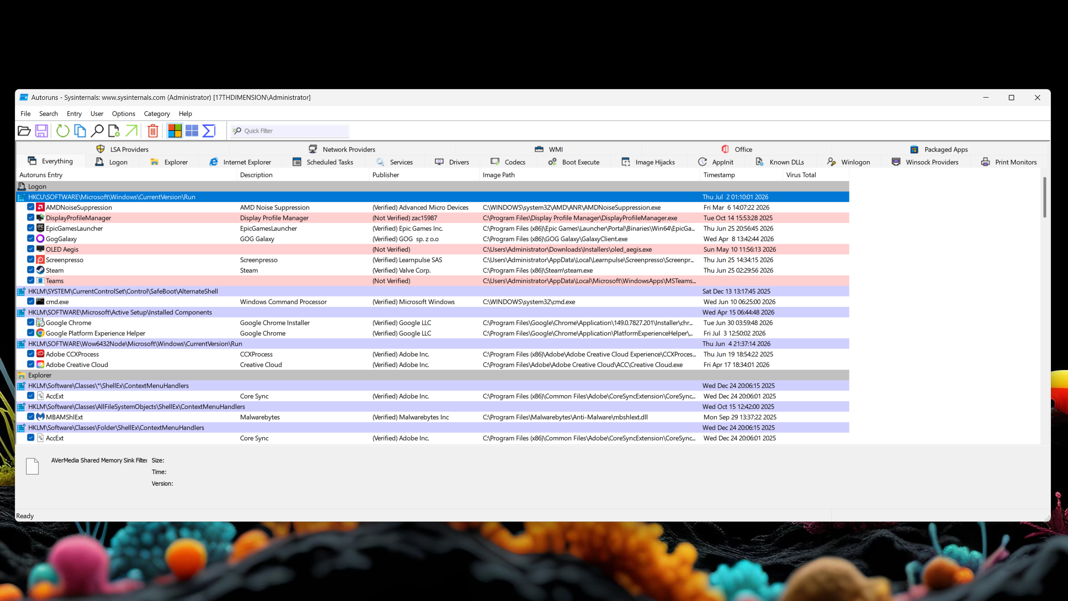
Task: Click the purple Save icon
Action: (42, 131)
